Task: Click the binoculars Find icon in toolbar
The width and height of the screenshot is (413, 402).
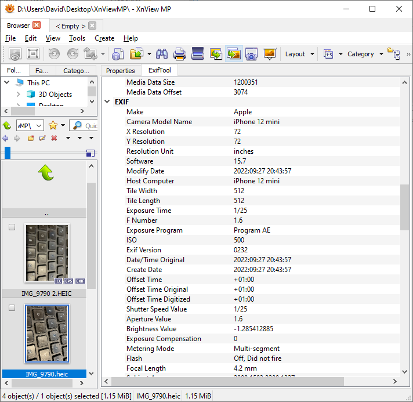Action: (x=162, y=54)
